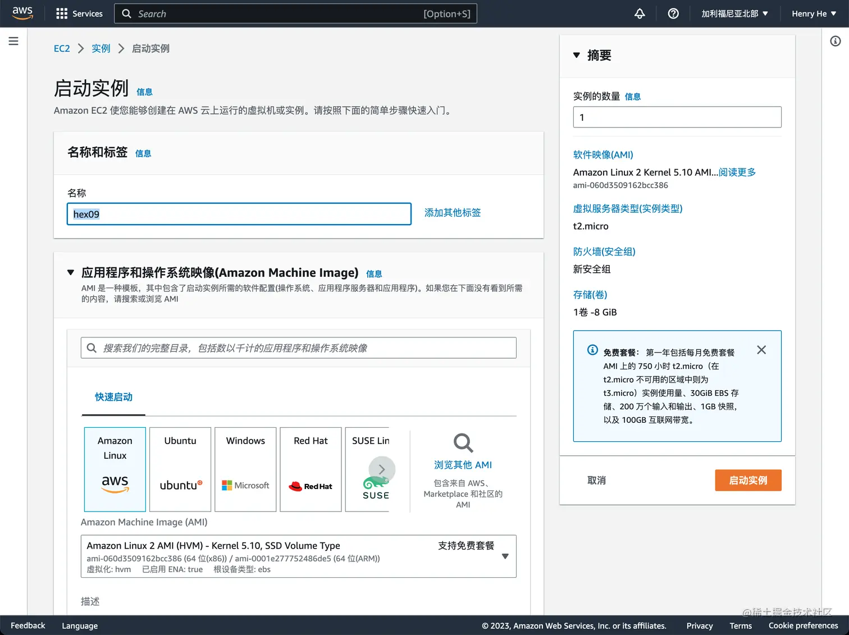Screen dimensions: 849x635
Task: Collapse the 应用程序和操作系统映像 section
Action: click(x=71, y=272)
